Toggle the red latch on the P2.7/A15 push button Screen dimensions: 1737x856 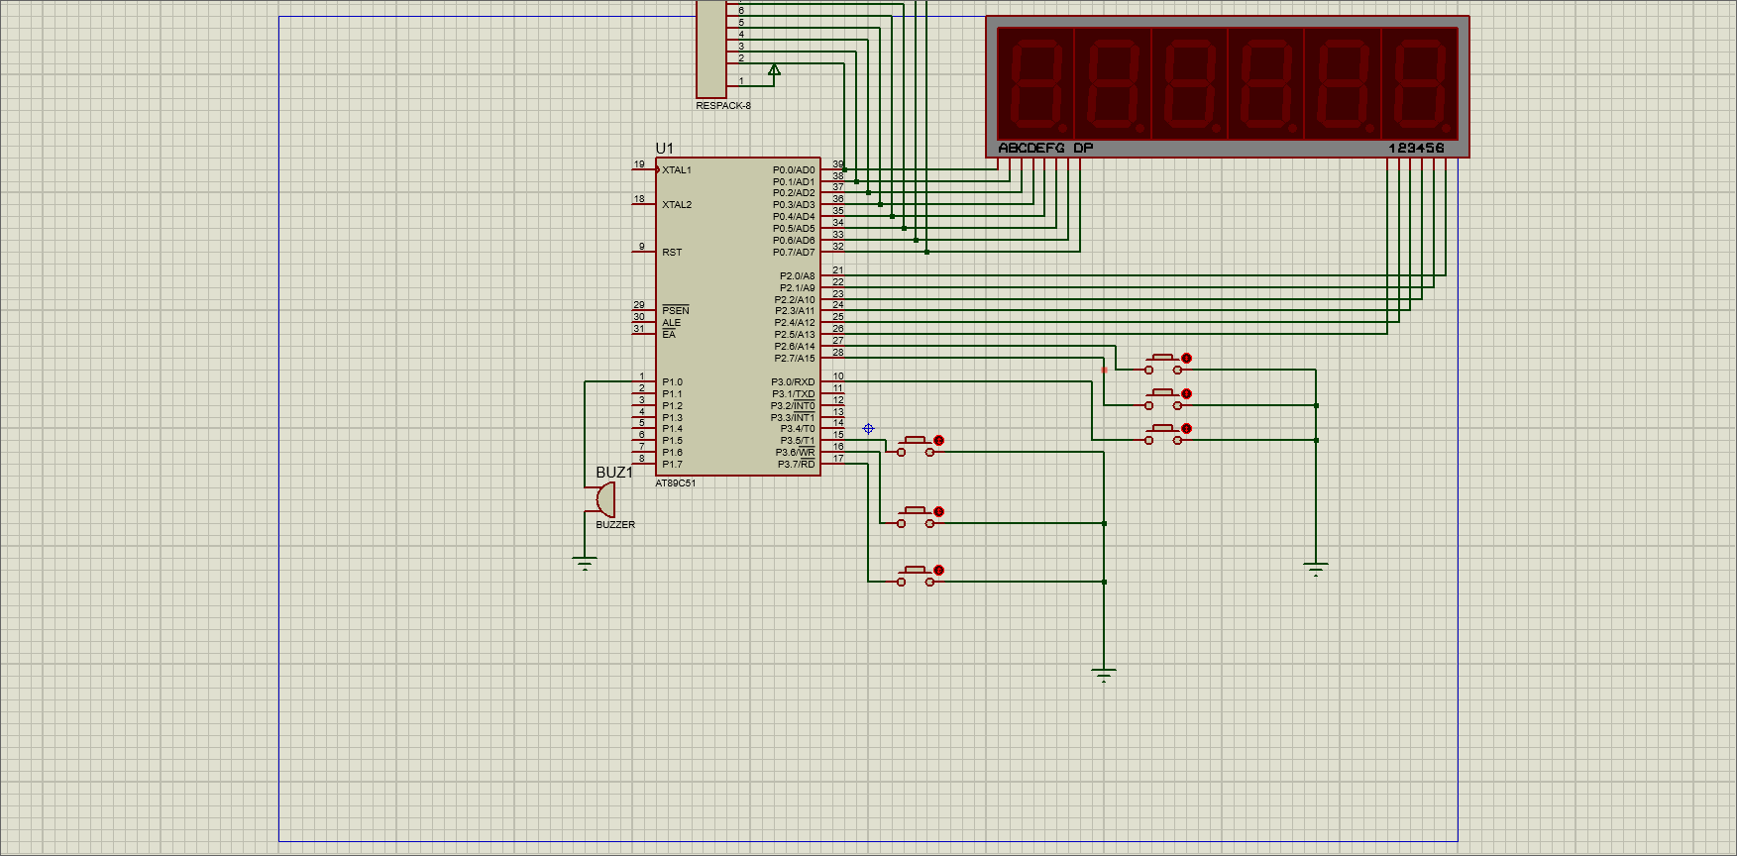pyautogui.click(x=1186, y=393)
